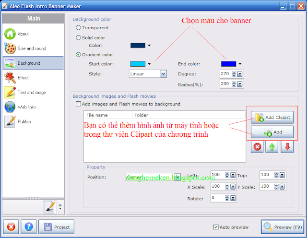The image size is (307, 238).
Task: Open Size and sound cookie icon
Action: tap(10, 48)
